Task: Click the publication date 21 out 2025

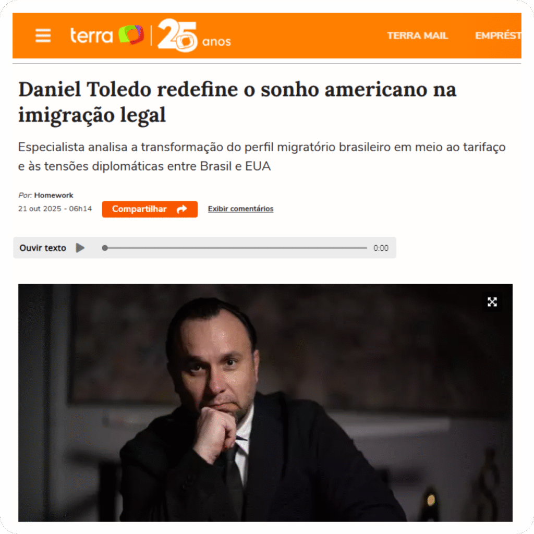Action: (40, 209)
